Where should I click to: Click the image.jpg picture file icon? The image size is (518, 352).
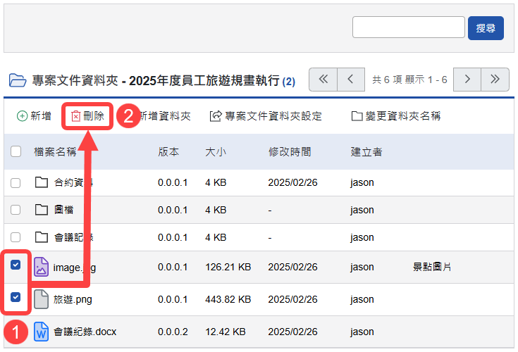tap(41, 267)
